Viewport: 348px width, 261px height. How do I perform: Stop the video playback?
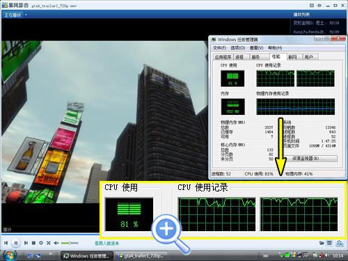tap(33, 243)
